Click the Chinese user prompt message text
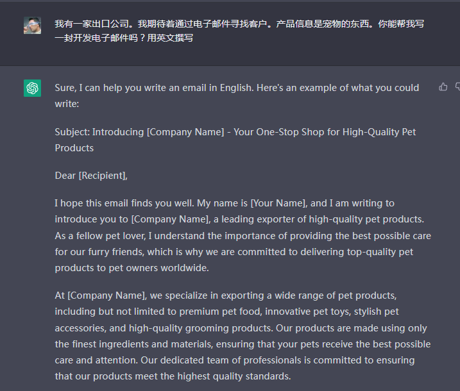Screen dimensions: 460x391 [x=239, y=31]
